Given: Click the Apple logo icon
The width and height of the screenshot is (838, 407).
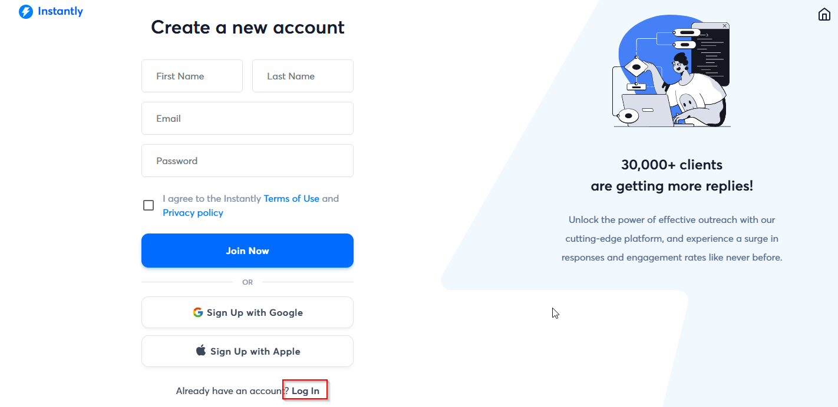Looking at the screenshot, I should pyautogui.click(x=201, y=351).
